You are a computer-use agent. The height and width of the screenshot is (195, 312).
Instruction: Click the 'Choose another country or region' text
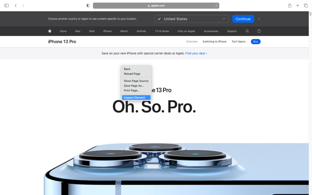[x=92, y=19]
